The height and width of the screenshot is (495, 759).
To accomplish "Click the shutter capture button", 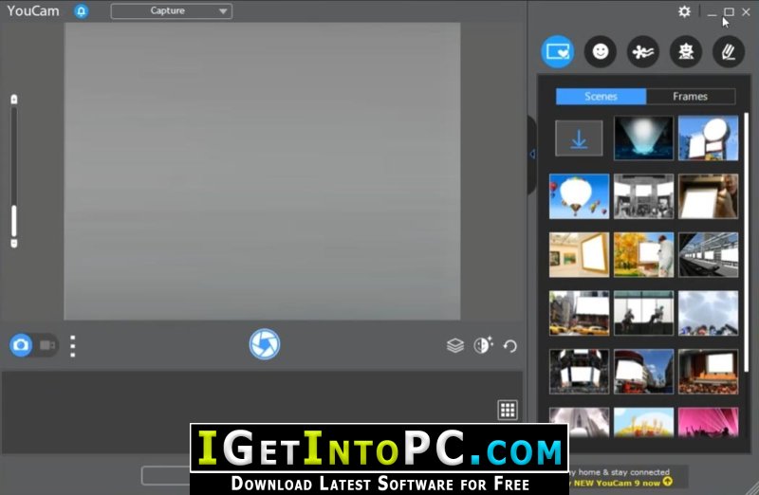I will point(265,344).
